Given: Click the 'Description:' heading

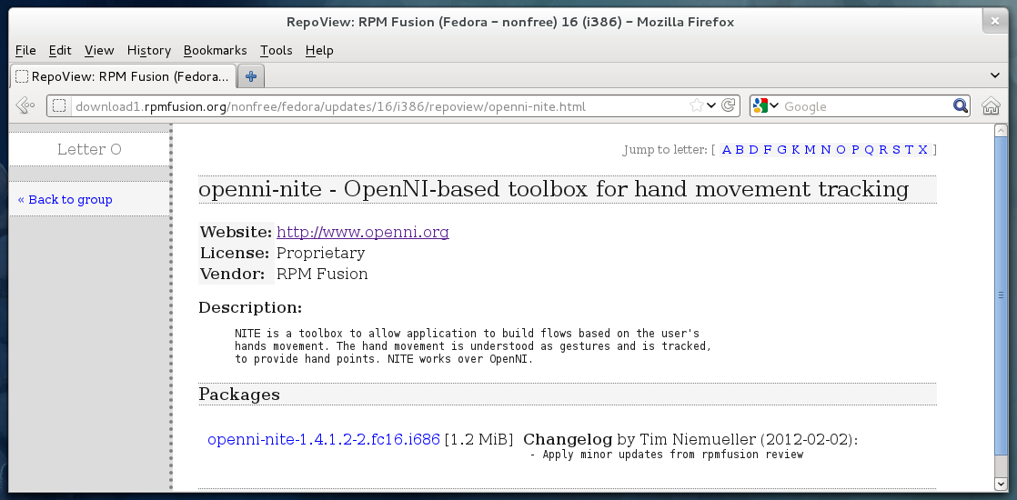Looking at the screenshot, I should 250,307.
